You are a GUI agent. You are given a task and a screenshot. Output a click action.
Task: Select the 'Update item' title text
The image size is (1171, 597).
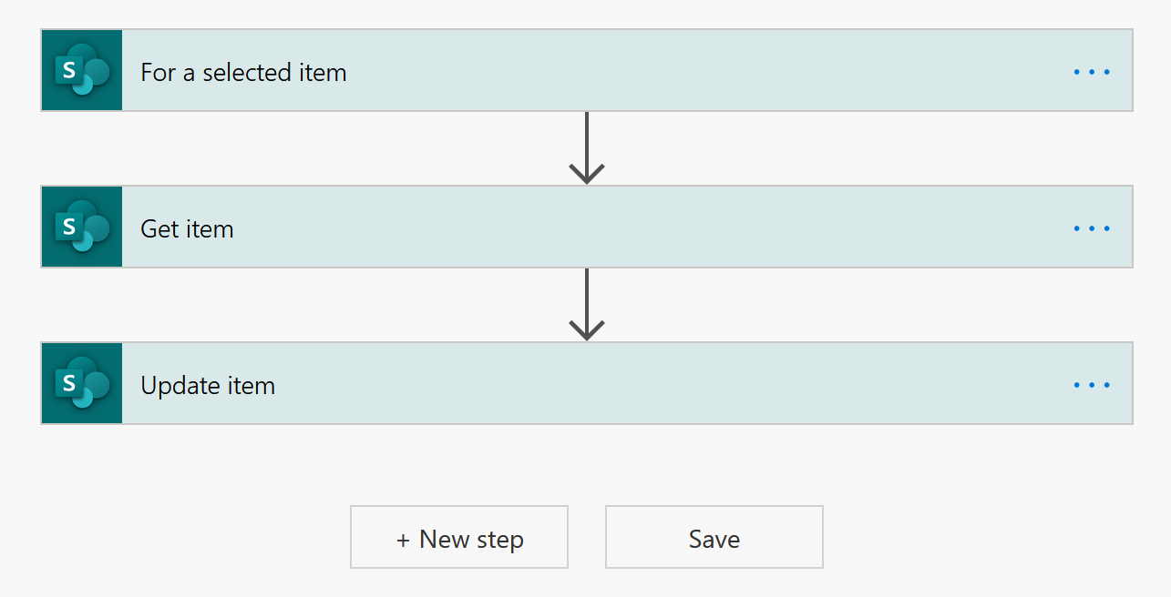[208, 386]
